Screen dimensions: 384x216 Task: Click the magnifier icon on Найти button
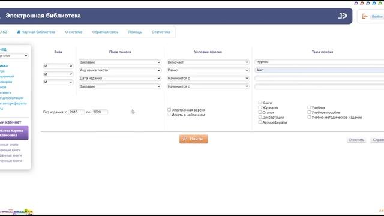[x=185, y=139]
